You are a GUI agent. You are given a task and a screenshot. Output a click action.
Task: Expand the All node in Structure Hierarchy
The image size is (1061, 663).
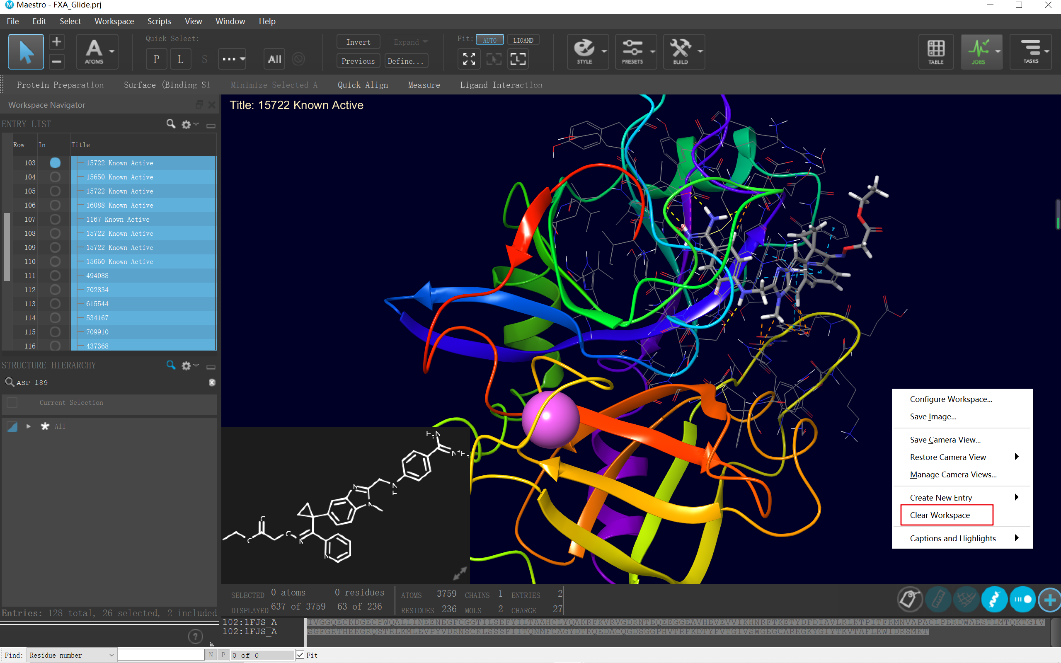tap(29, 426)
